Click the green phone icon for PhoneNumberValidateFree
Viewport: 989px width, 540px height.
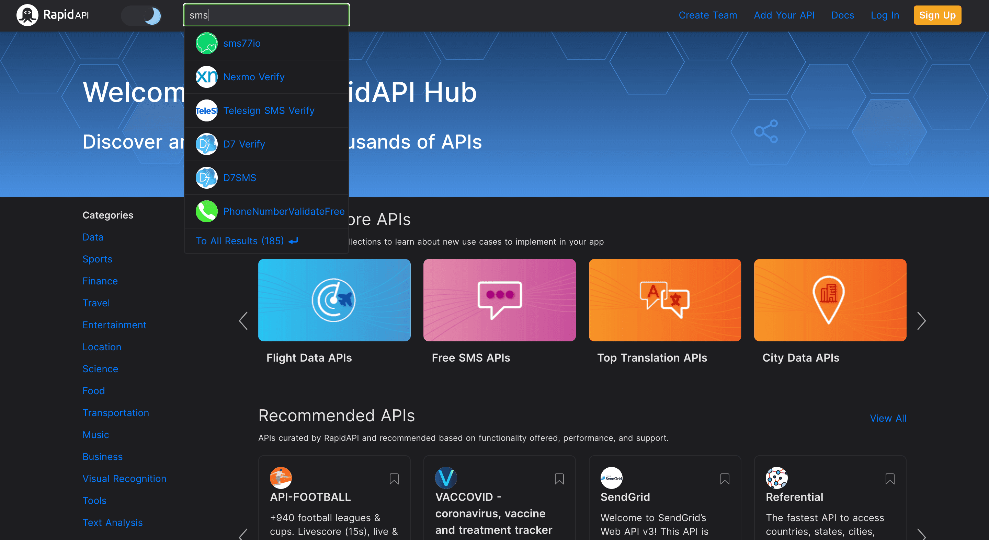206,211
